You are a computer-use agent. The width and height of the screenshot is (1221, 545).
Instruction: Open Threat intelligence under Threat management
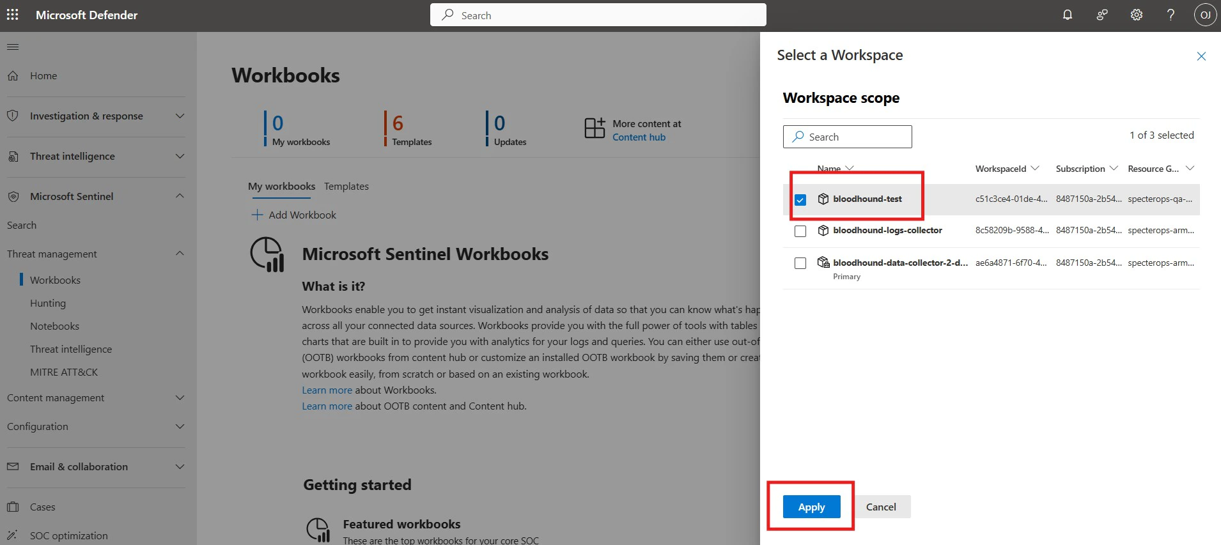(71, 349)
